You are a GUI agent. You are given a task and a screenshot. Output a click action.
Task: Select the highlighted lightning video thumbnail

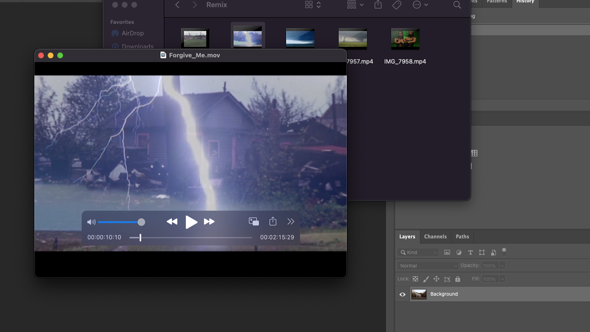point(248,37)
